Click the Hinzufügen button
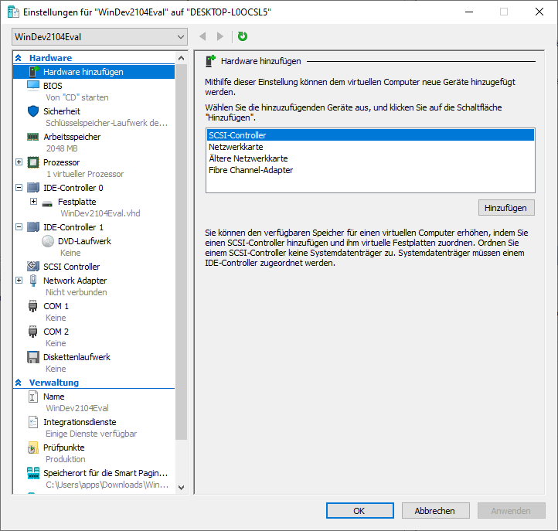This screenshot has height=531, width=558. 505,208
